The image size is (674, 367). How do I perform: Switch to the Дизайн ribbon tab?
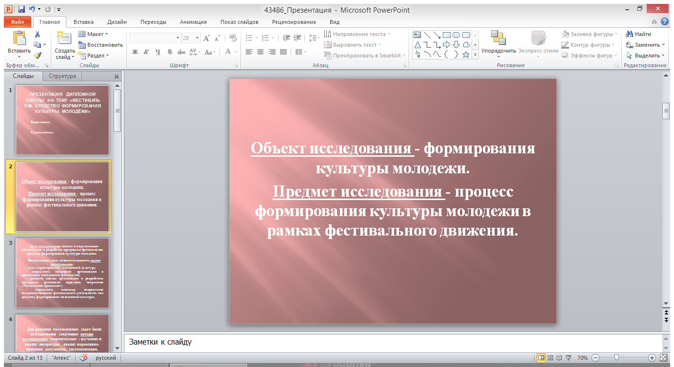pos(117,22)
